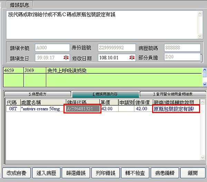The image size is (207, 182).
Task: Switch to S 病歷處方 tab
Action: pos(37,94)
